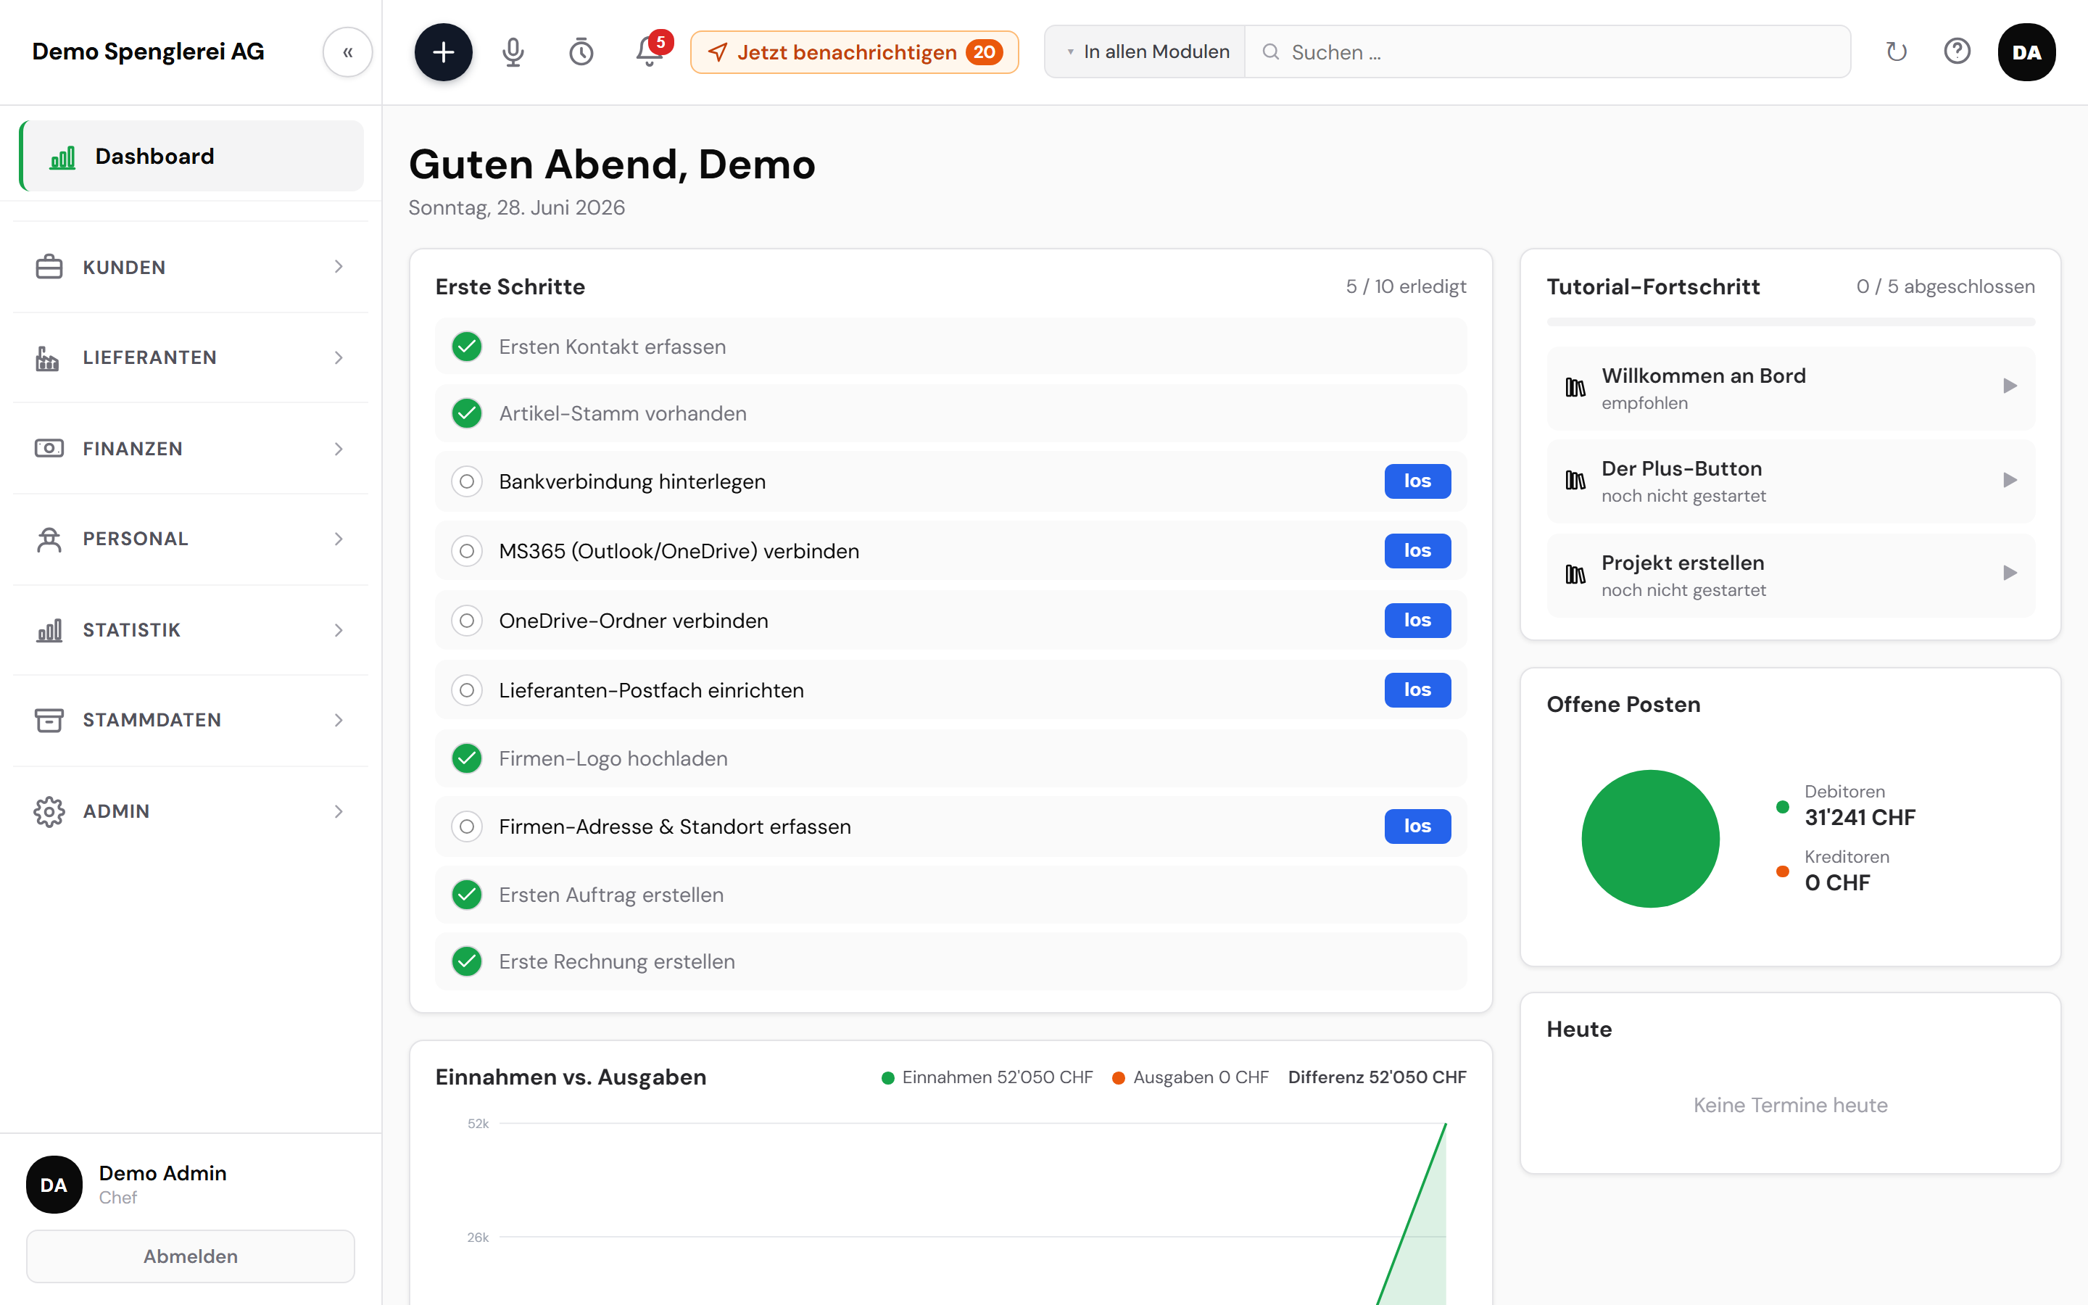Collapse the sidebar with double chevron button
This screenshot has height=1305, width=2088.
[348, 51]
